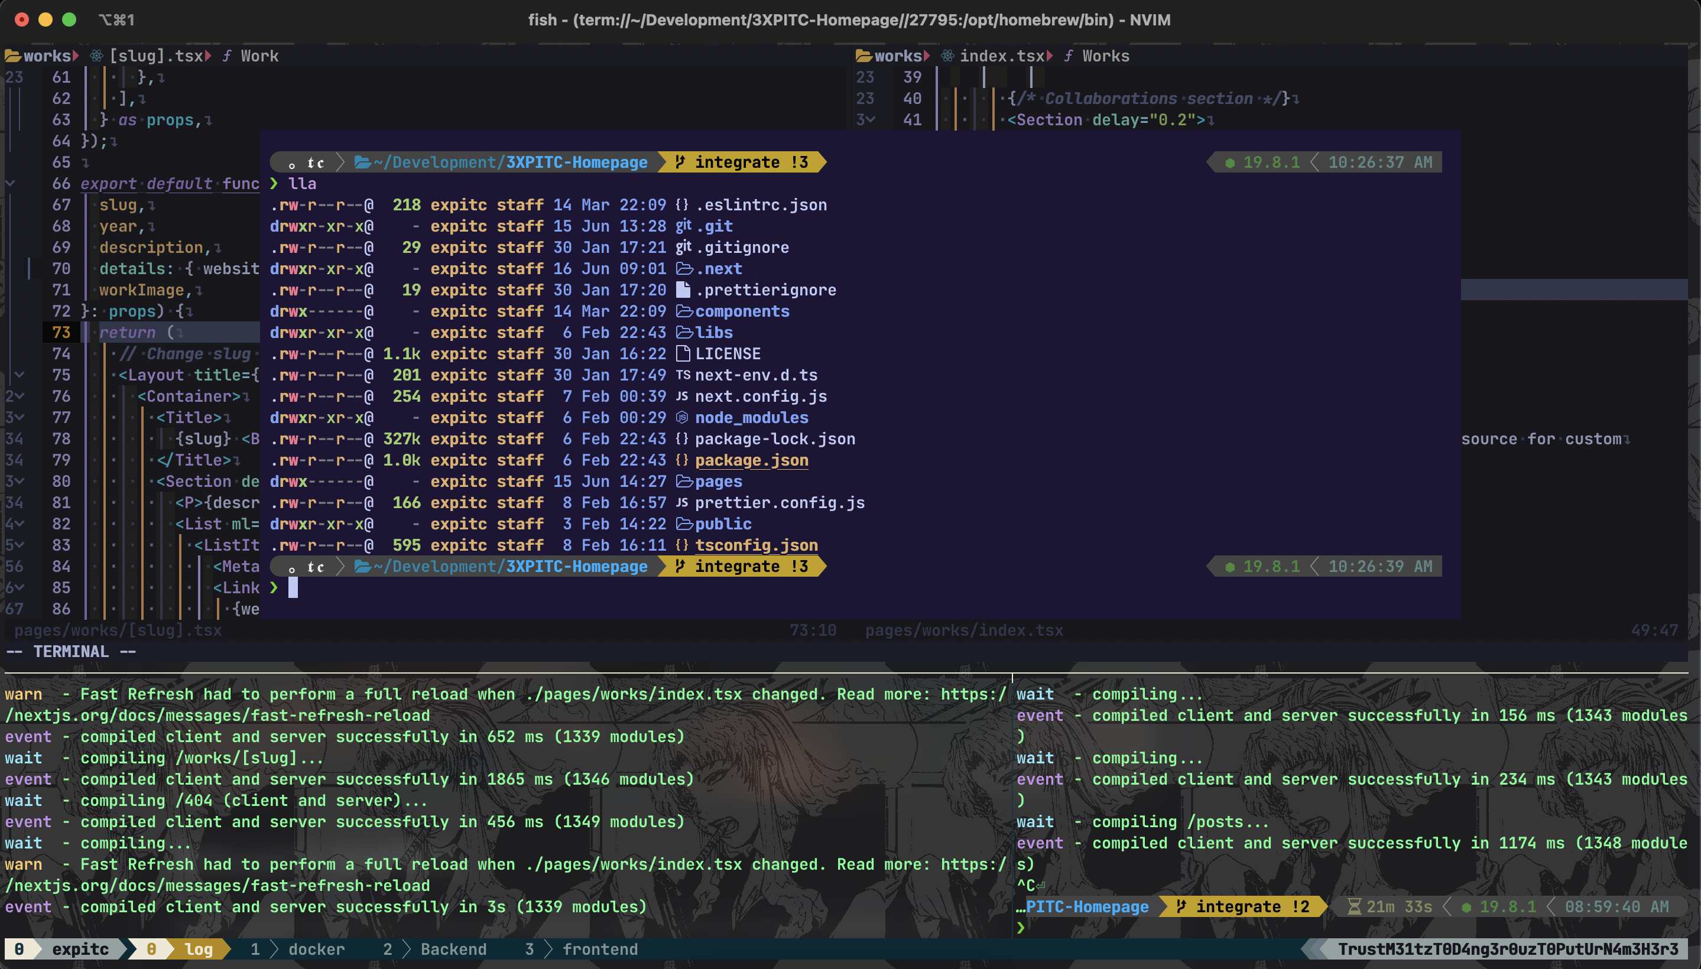
Task: Click the JS icon beside next.config.js
Action: pyautogui.click(x=683, y=396)
